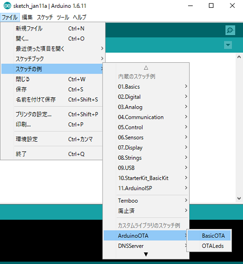Click the examples menu scroll-down triangle

pos(146,254)
